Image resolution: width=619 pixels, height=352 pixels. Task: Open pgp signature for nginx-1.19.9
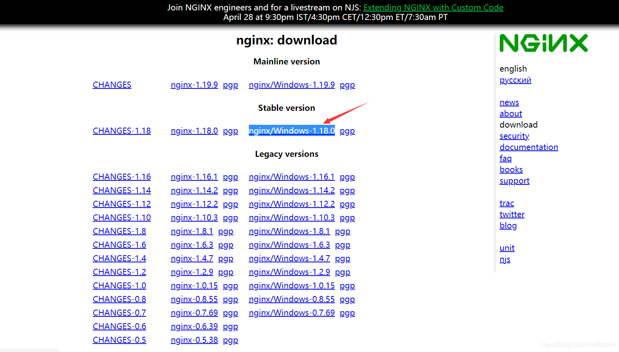point(230,85)
